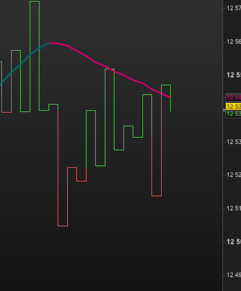The height and width of the screenshot is (291, 241).
Task: Click the yellow "12 53" current price tag
Action: coord(233,106)
